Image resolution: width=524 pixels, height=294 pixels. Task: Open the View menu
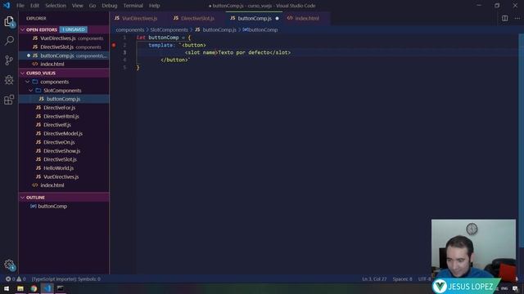click(77, 6)
